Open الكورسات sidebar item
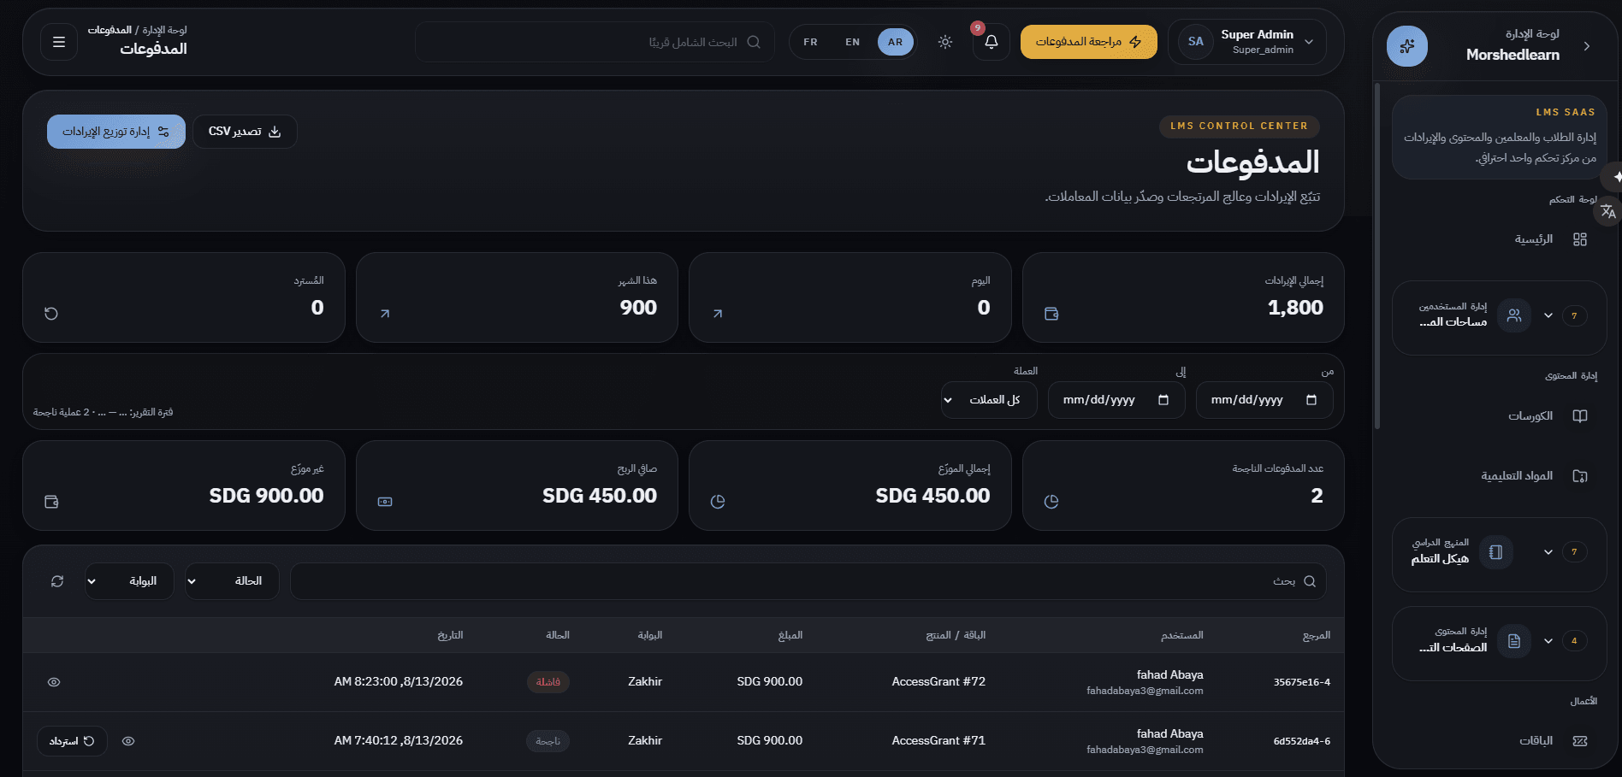Image resolution: width=1622 pixels, height=777 pixels. point(1530,416)
